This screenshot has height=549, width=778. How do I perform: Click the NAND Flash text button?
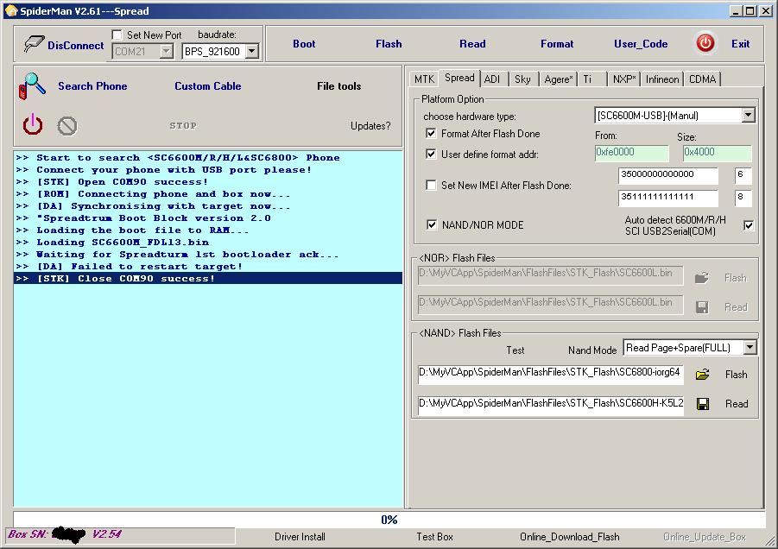pyautogui.click(x=736, y=375)
